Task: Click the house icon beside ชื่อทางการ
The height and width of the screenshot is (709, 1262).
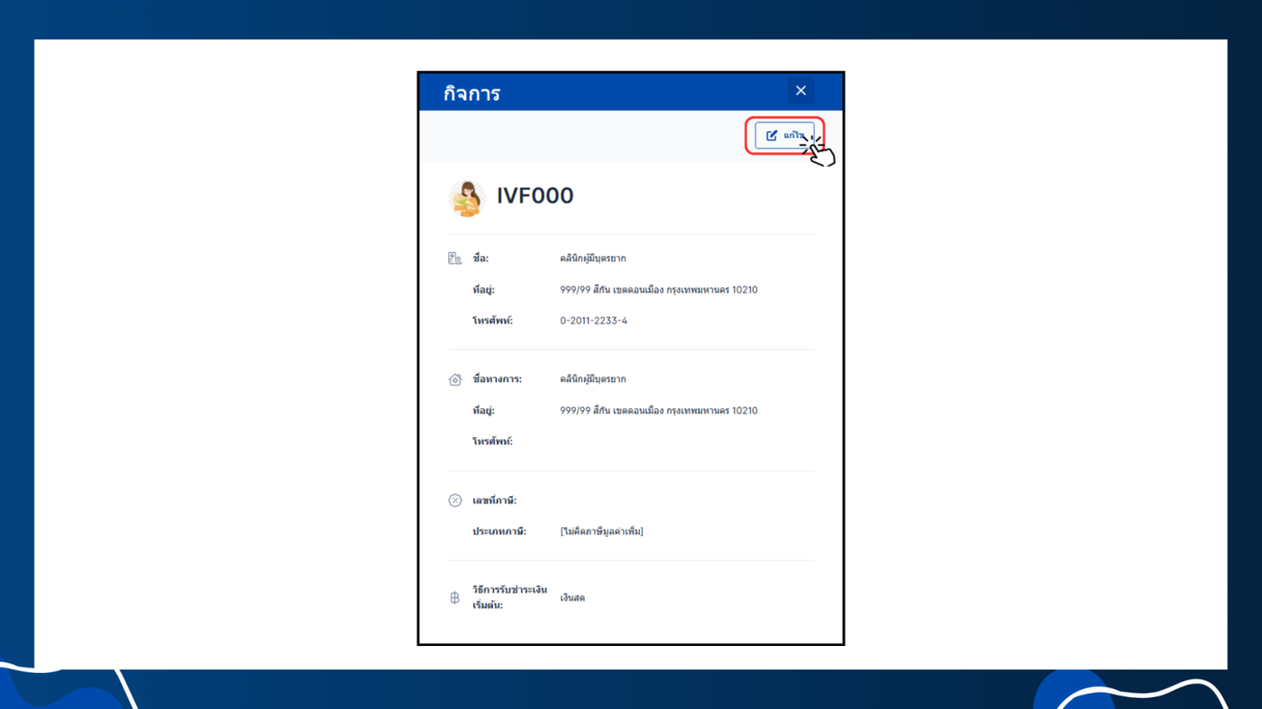Action: point(455,379)
